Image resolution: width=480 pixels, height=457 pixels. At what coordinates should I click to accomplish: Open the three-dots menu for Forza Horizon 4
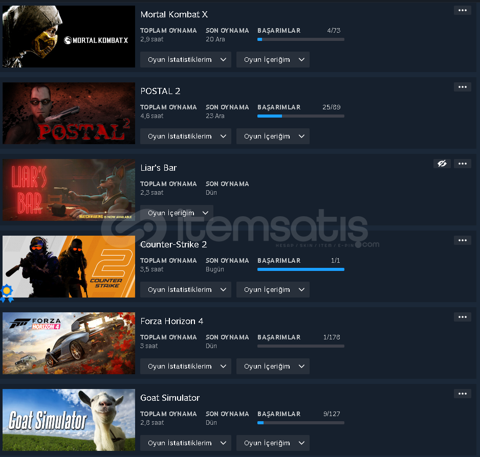point(462,317)
